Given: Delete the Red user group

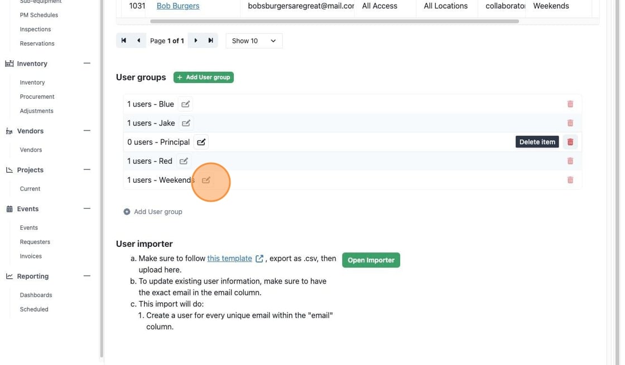Looking at the screenshot, I should point(570,161).
